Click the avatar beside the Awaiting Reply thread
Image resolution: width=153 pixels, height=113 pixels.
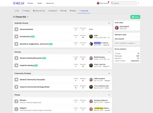click(91, 109)
